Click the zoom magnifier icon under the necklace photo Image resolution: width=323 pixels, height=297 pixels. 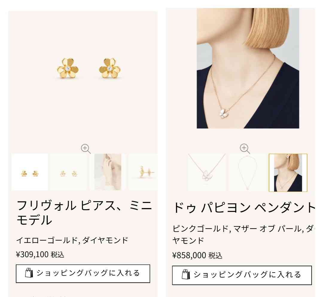click(x=245, y=148)
